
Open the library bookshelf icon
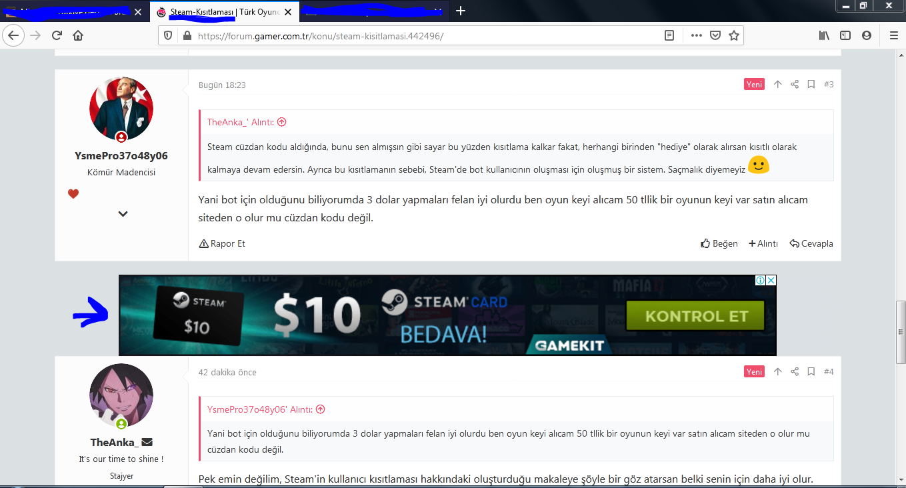825,35
